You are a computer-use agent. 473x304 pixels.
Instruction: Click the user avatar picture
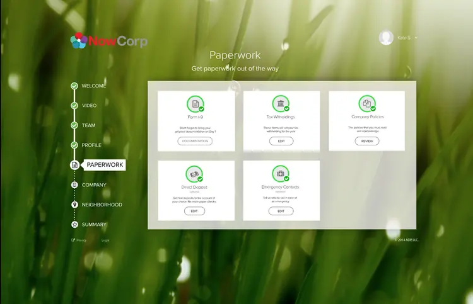(386, 38)
